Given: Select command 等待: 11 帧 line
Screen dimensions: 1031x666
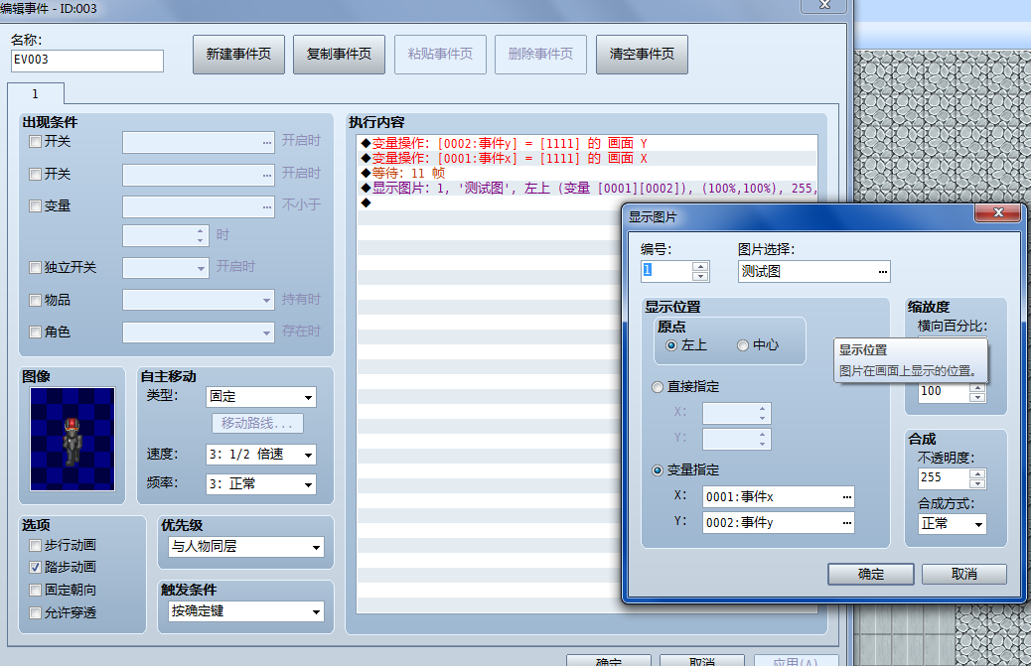Looking at the screenshot, I should [x=587, y=174].
